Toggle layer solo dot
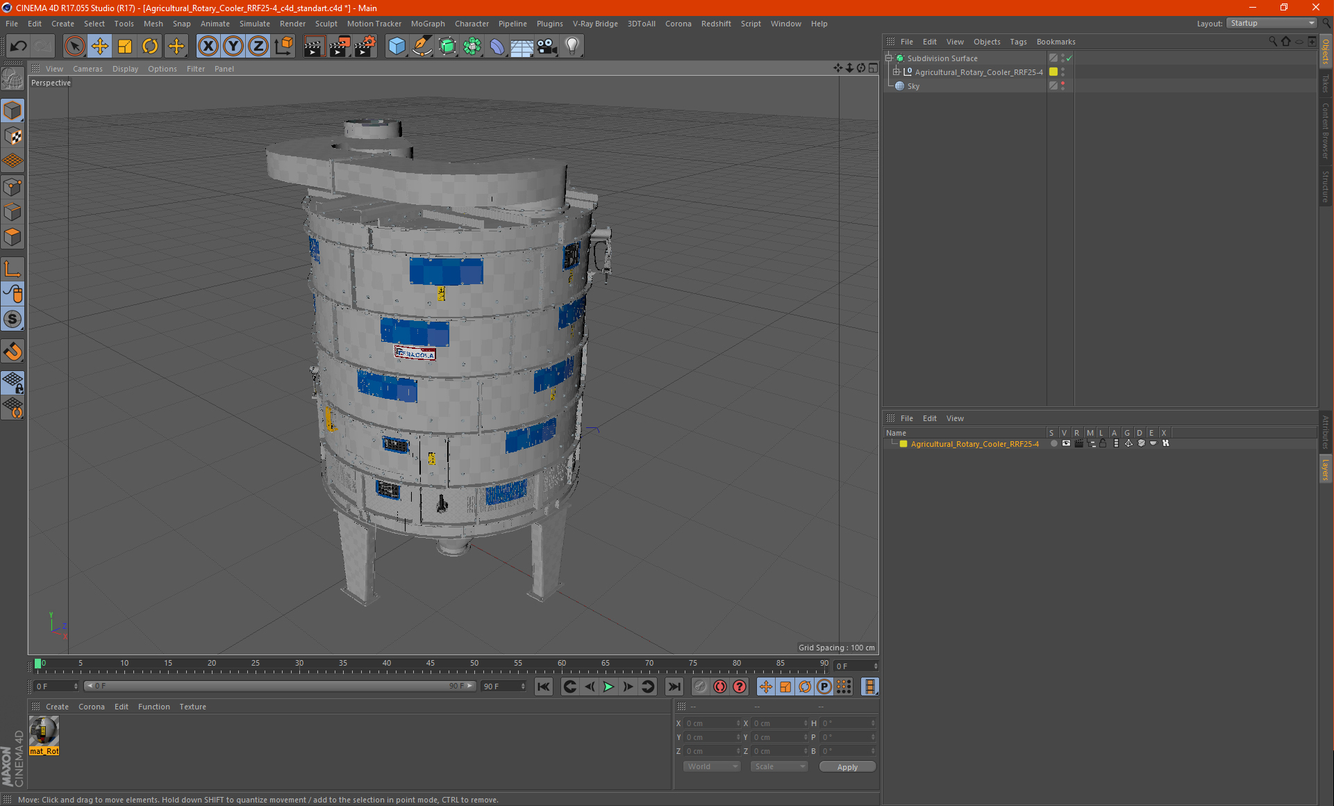This screenshot has width=1334, height=806. pyautogui.click(x=1053, y=443)
